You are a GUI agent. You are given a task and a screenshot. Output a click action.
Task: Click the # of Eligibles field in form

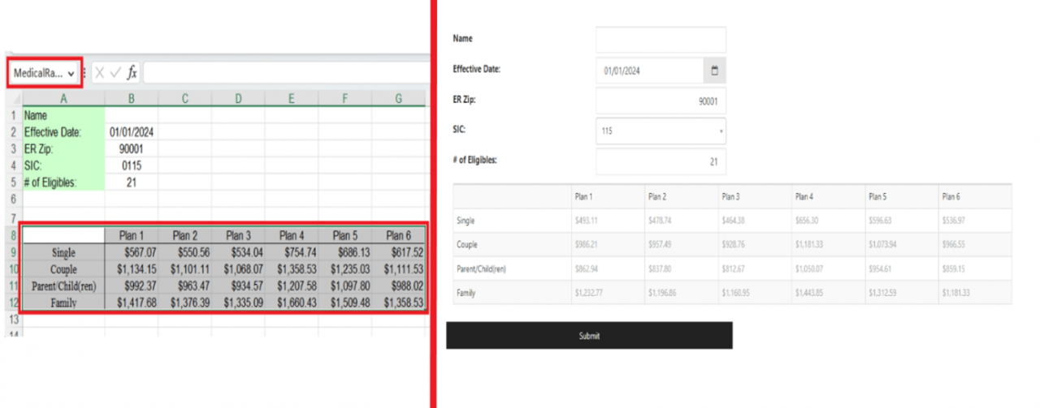click(661, 161)
